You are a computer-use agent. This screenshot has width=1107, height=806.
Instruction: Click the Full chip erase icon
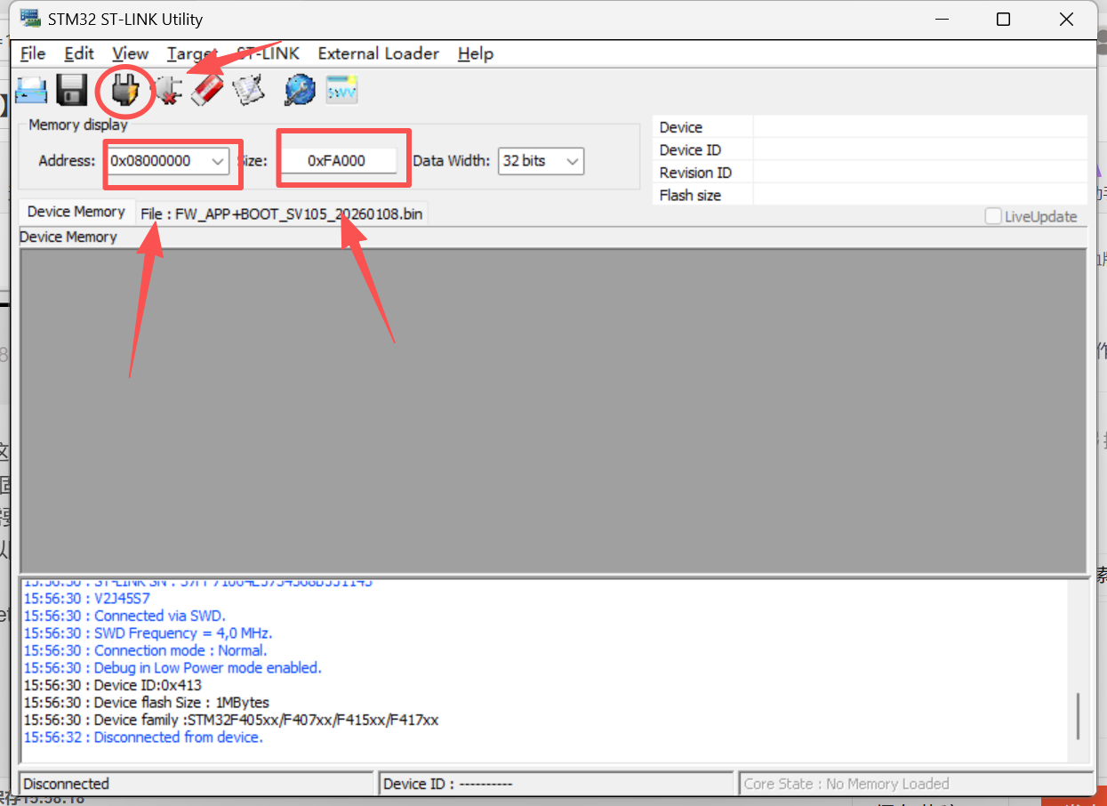click(207, 90)
